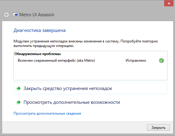
Task: Click the Диагностика завершена heading
Action: 39,30
